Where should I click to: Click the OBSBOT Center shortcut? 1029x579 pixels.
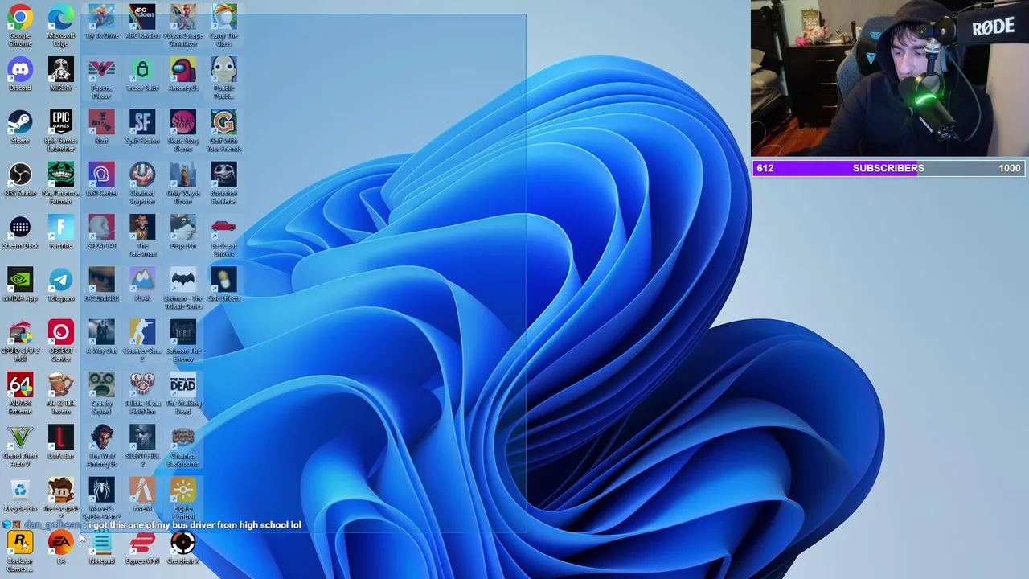pyautogui.click(x=61, y=340)
